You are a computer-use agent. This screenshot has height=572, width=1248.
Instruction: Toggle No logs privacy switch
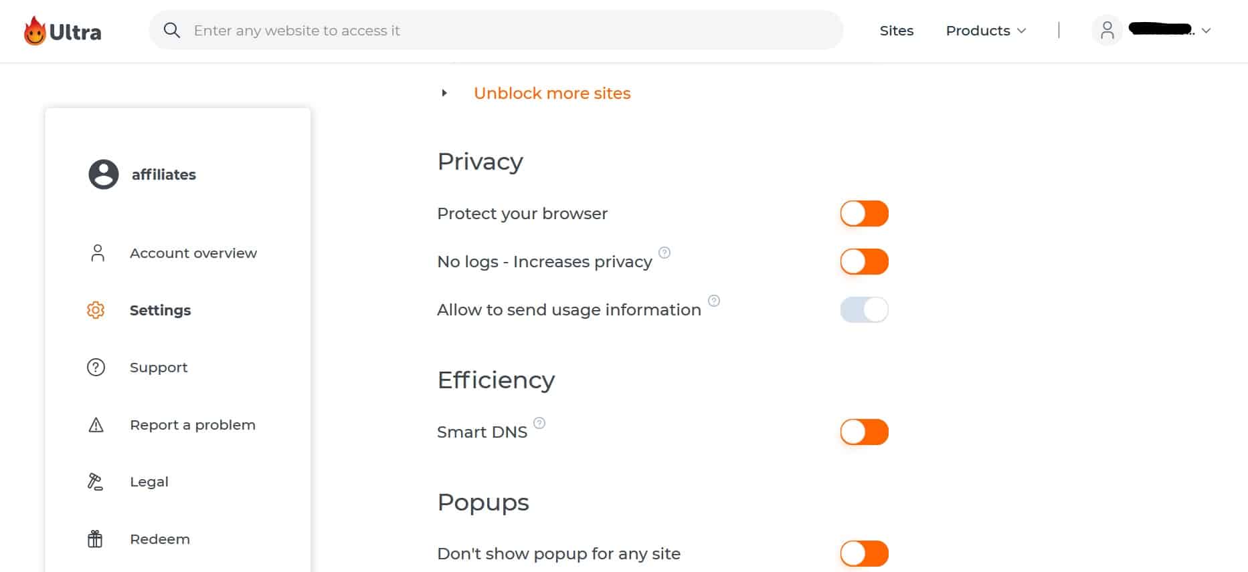click(864, 262)
